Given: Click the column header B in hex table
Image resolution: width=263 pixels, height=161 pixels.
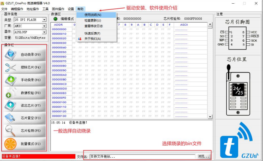Looking at the screenshot, I should coord(144,25).
